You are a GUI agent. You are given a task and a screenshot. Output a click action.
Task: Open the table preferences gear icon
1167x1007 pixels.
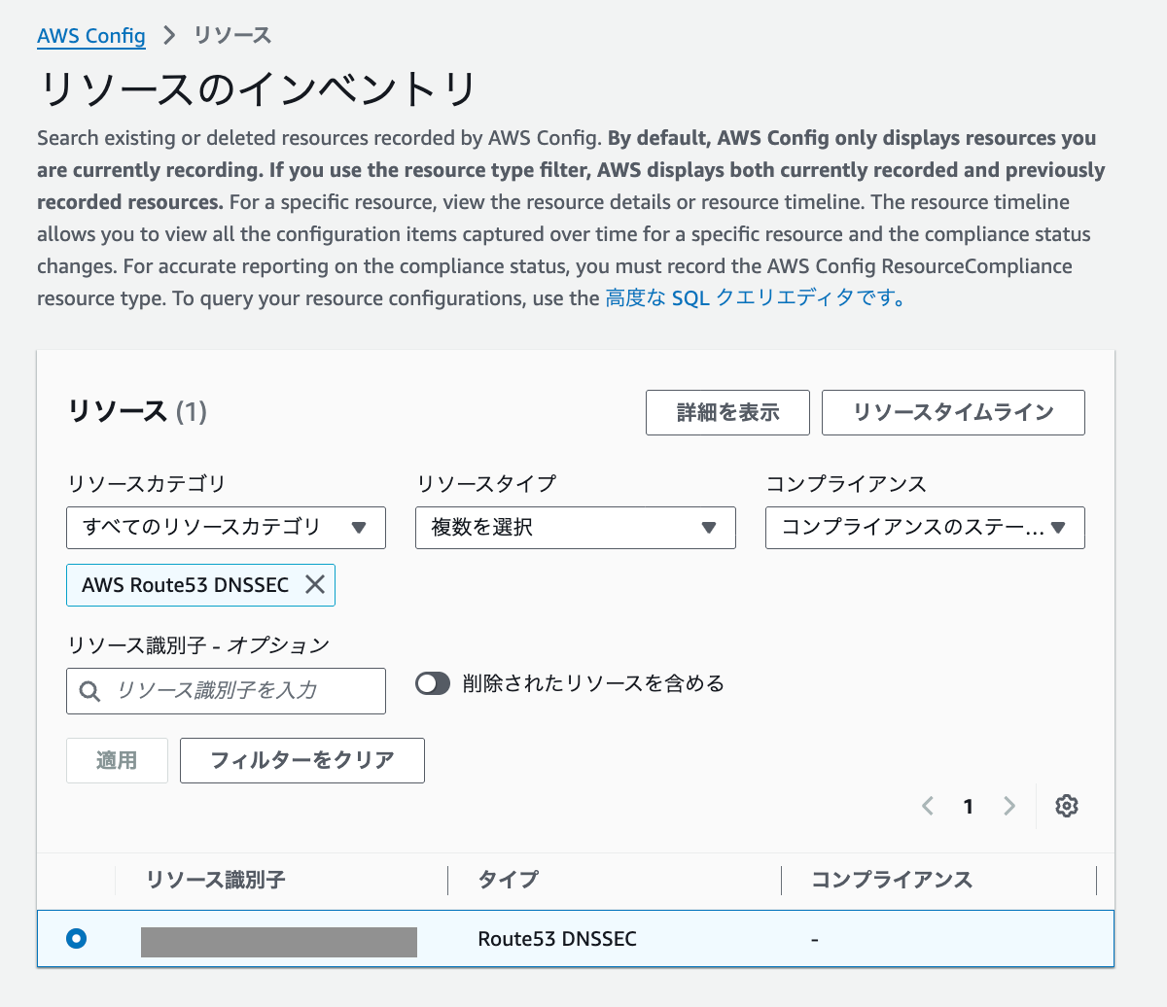(1067, 806)
